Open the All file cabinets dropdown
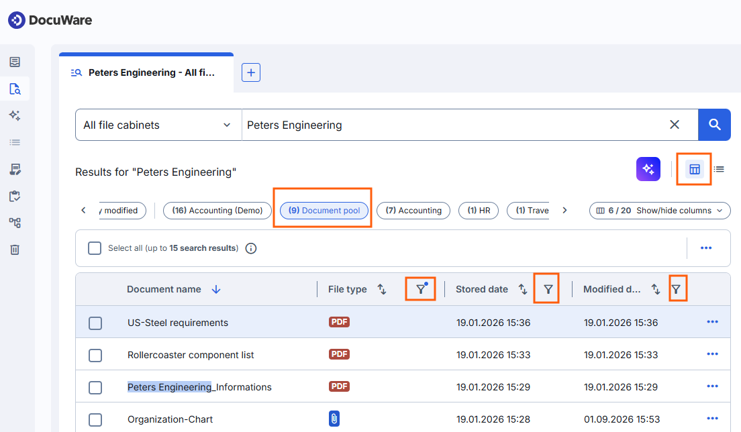Image resolution: width=741 pixels, height=432 pixels. tap(158, 125)
